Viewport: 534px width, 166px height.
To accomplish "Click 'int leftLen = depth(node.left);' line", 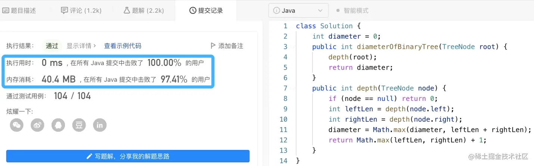I will click(391, 109).
